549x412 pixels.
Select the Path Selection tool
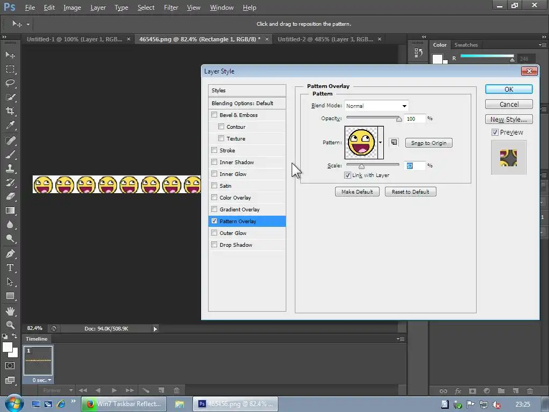(10, 282)
